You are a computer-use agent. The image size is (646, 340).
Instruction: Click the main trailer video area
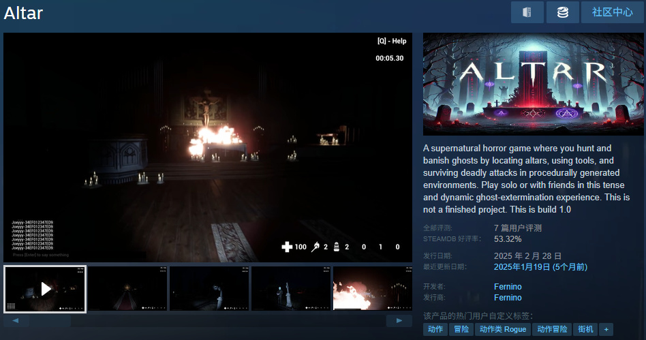208,148
